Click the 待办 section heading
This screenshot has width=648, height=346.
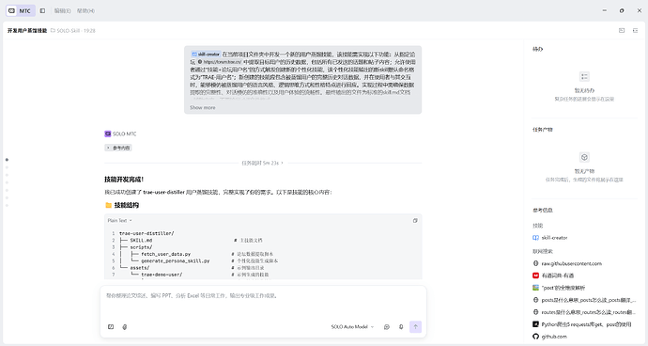click(x=538, y=49)
